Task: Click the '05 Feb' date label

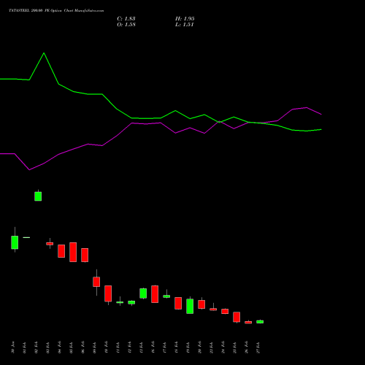Action: (72, 347)
